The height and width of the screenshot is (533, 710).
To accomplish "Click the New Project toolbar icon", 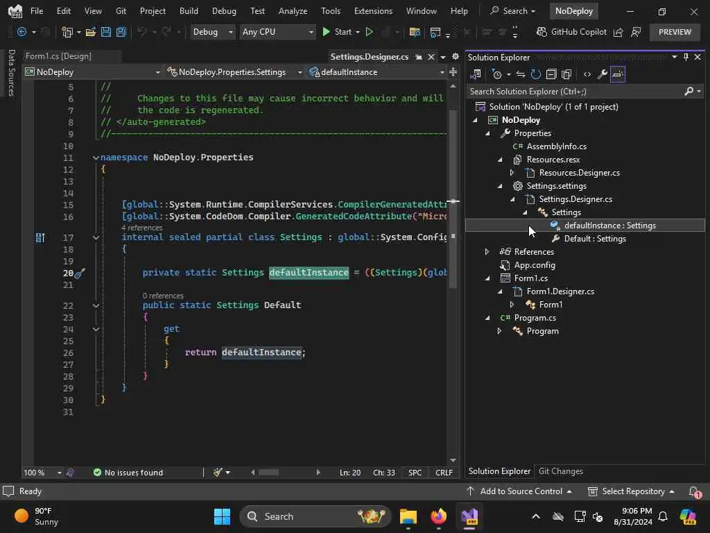I will (x=67, y=32).
